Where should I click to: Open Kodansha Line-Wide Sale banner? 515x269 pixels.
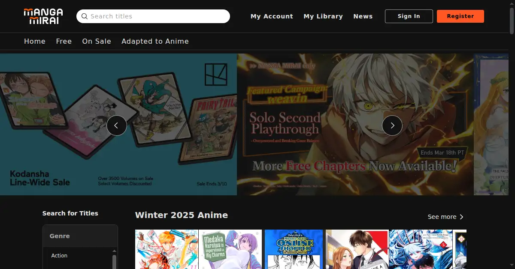pos(118,124)
